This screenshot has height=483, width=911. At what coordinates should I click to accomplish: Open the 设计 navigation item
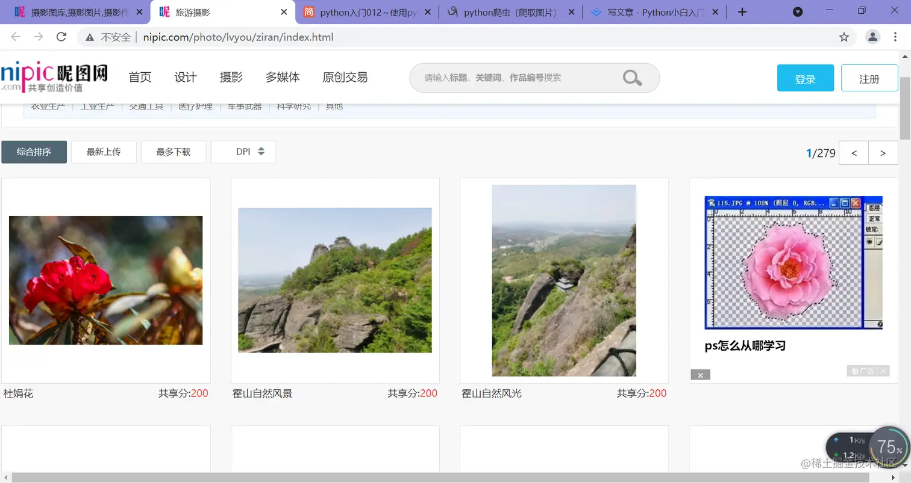point(186,77)
